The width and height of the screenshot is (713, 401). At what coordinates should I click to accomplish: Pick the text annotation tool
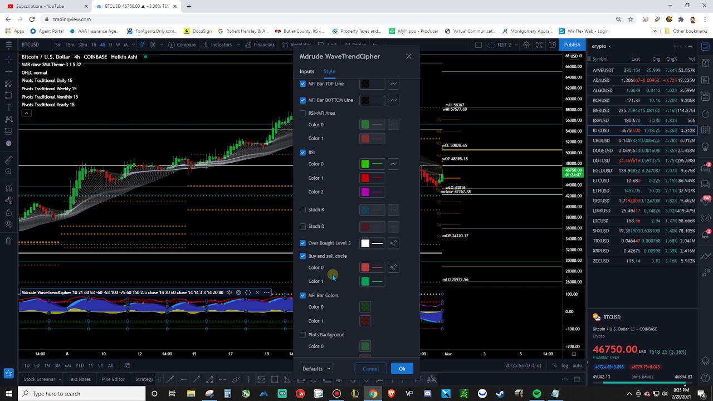(8, 107)
